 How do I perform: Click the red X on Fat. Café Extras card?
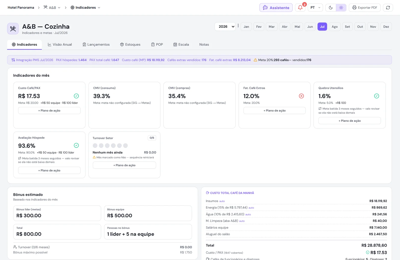click(x=301, y=96)
